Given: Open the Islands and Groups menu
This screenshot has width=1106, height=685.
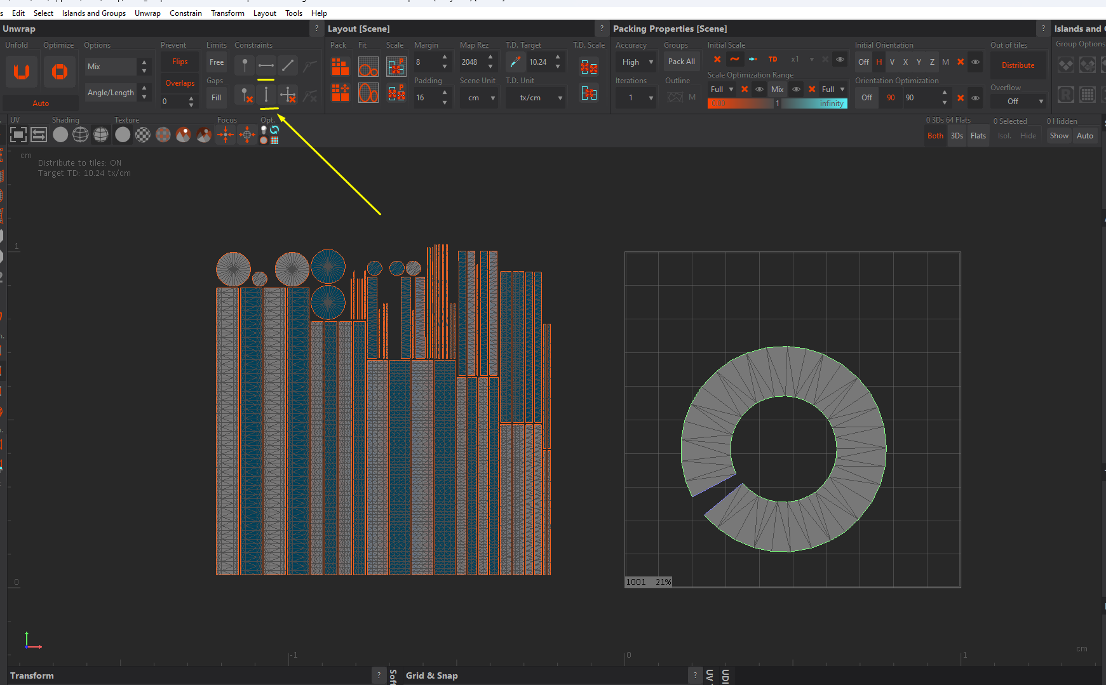Looking at the screenshot, I should pos(94,13).
